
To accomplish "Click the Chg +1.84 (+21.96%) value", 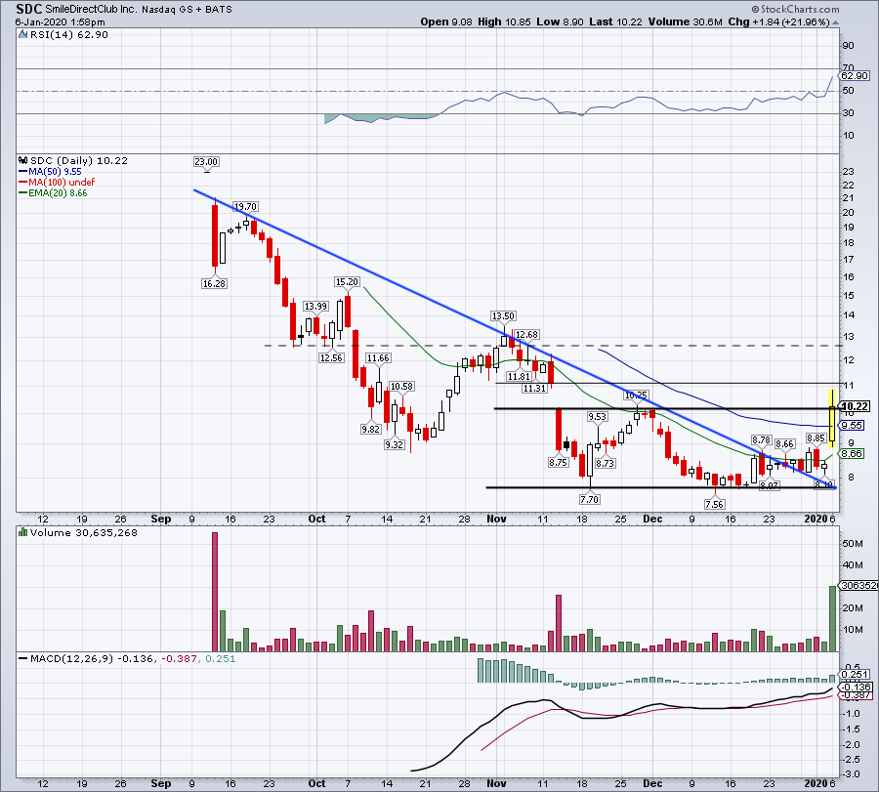I will pos(778,21).
